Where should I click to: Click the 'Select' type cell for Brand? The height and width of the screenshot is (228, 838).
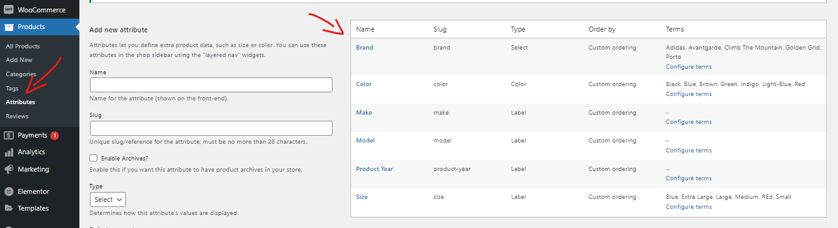520,48
